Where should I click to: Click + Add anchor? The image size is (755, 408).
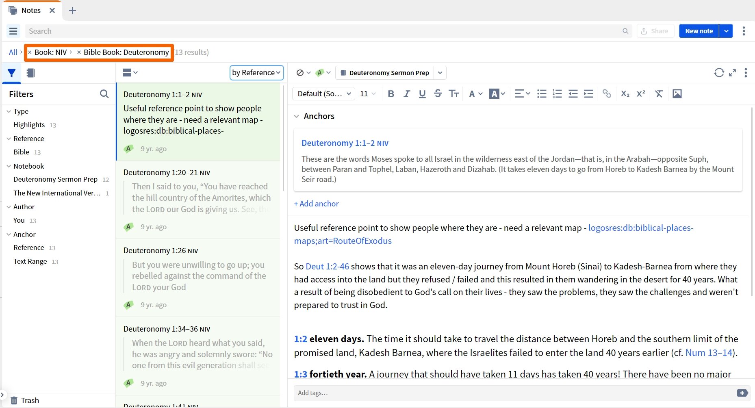click(316, 204)
